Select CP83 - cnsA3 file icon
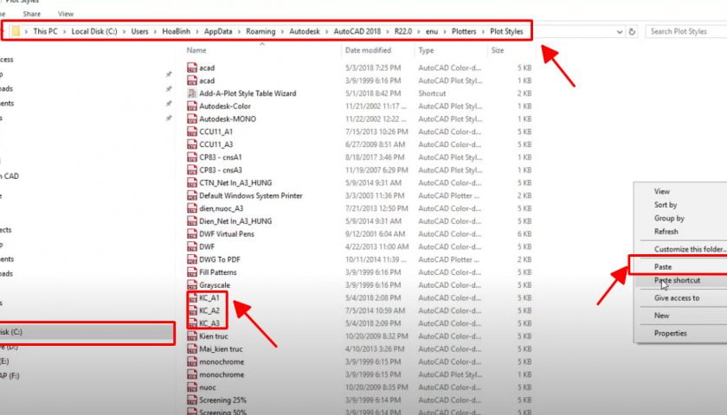Screen dimensions: 727x415 tap(192, 170)
